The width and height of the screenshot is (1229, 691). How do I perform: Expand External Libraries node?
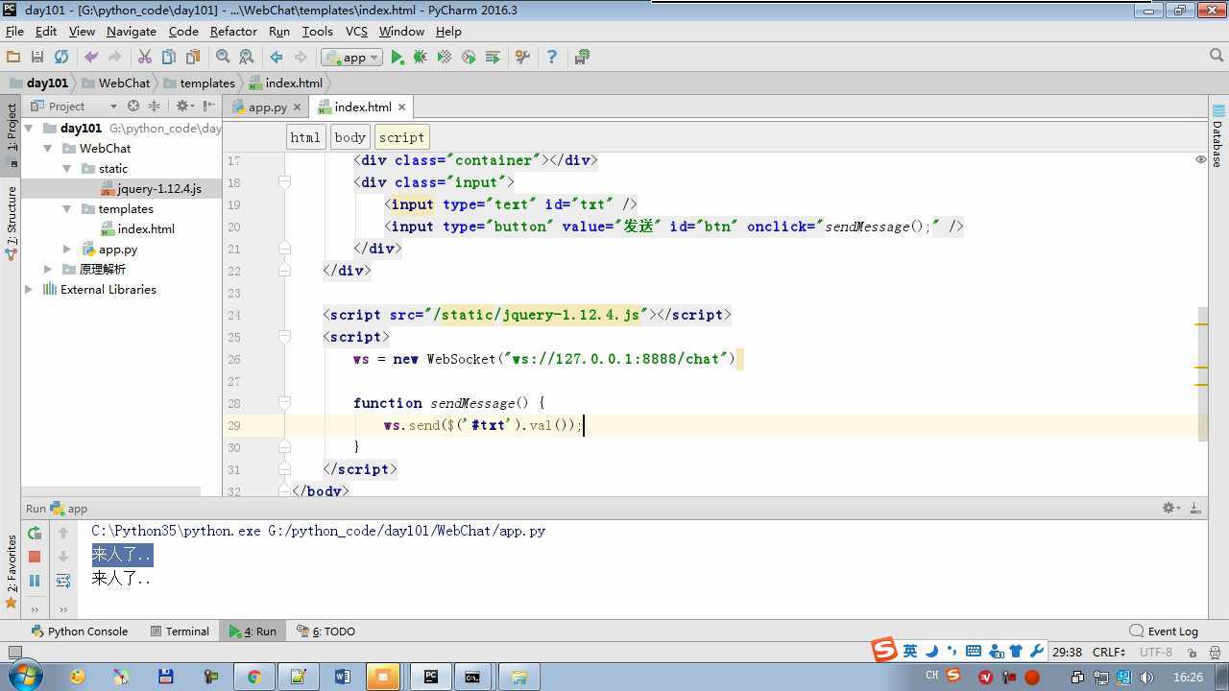[29, 289]
